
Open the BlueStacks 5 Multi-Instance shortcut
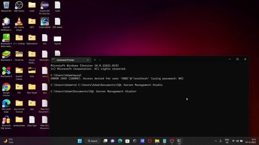[6, 40]
